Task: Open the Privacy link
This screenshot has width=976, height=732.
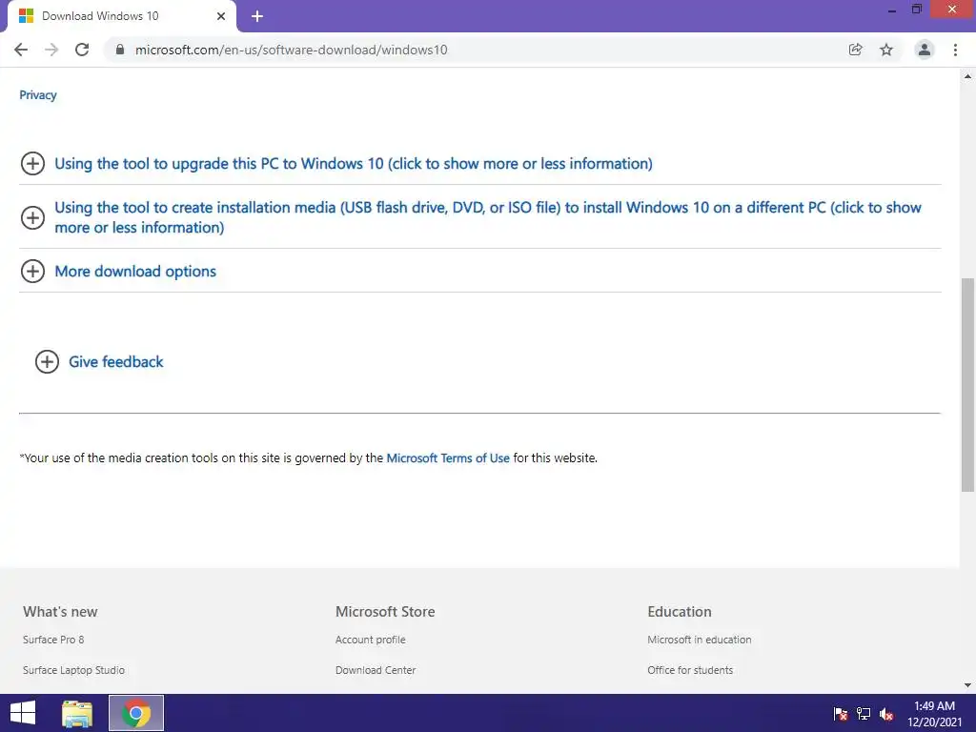Action: (x=38, y=95)
